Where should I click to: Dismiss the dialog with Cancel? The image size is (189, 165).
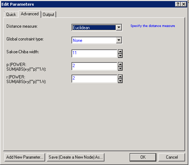point(172,157)
